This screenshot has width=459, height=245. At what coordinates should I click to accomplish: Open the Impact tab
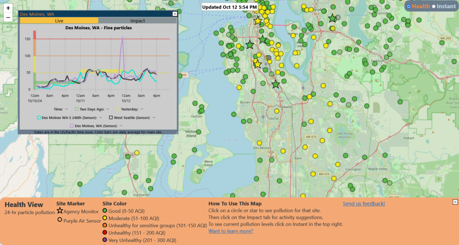pyautogui.click(x=138, y=21)
